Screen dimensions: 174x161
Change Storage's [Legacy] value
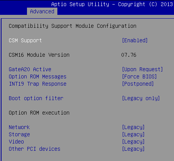tap(133, 134)
